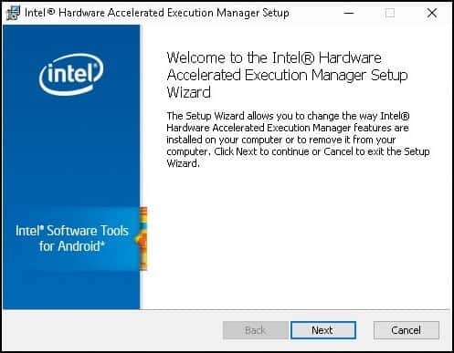Cancel the Setup Wizard

coord(406,330)
